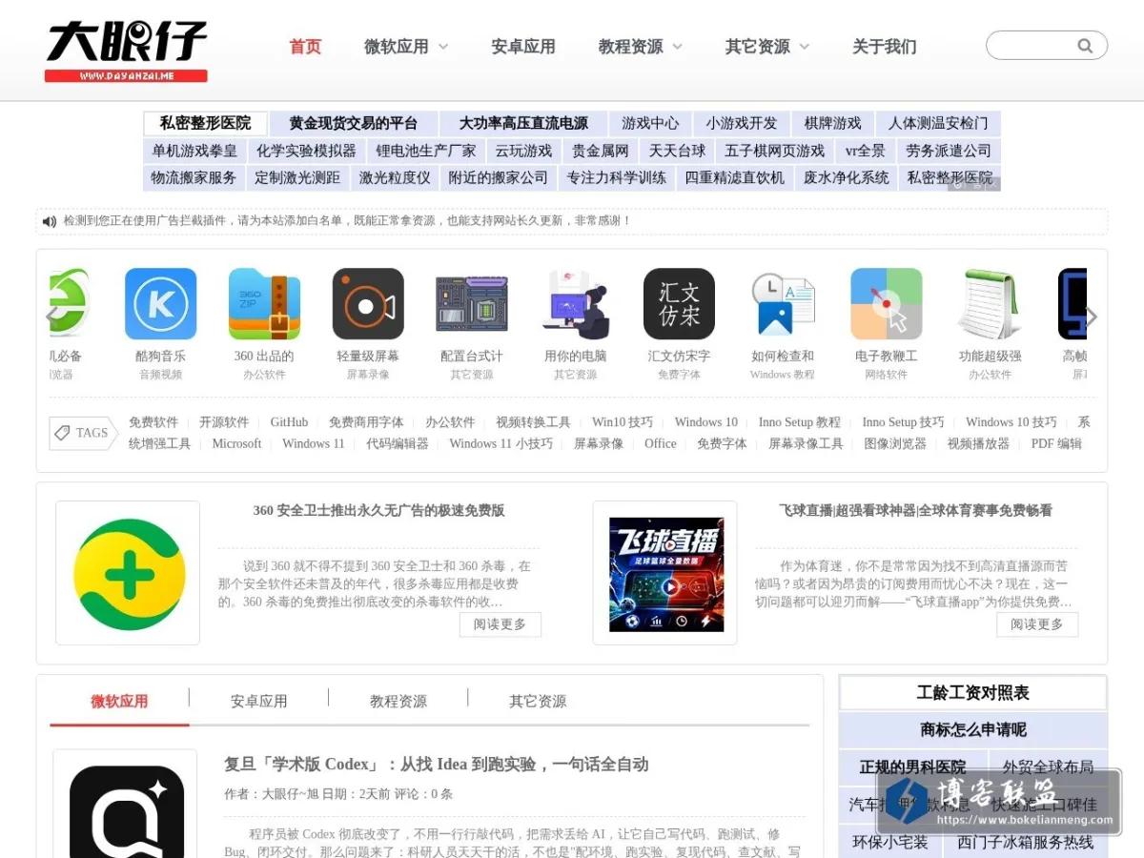Open the 用你的电脑 illustration icon
This screenshot has width=1144, height=858.
(576, 304)
